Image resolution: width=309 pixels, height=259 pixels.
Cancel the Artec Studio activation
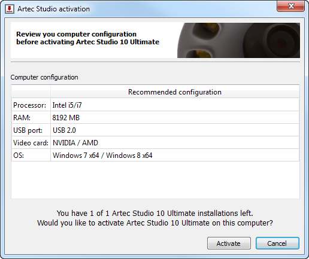click(x=277, y=243)
